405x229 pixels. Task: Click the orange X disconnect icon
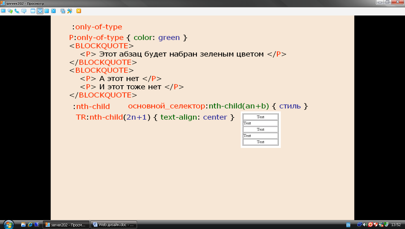(x=79, y=11)
